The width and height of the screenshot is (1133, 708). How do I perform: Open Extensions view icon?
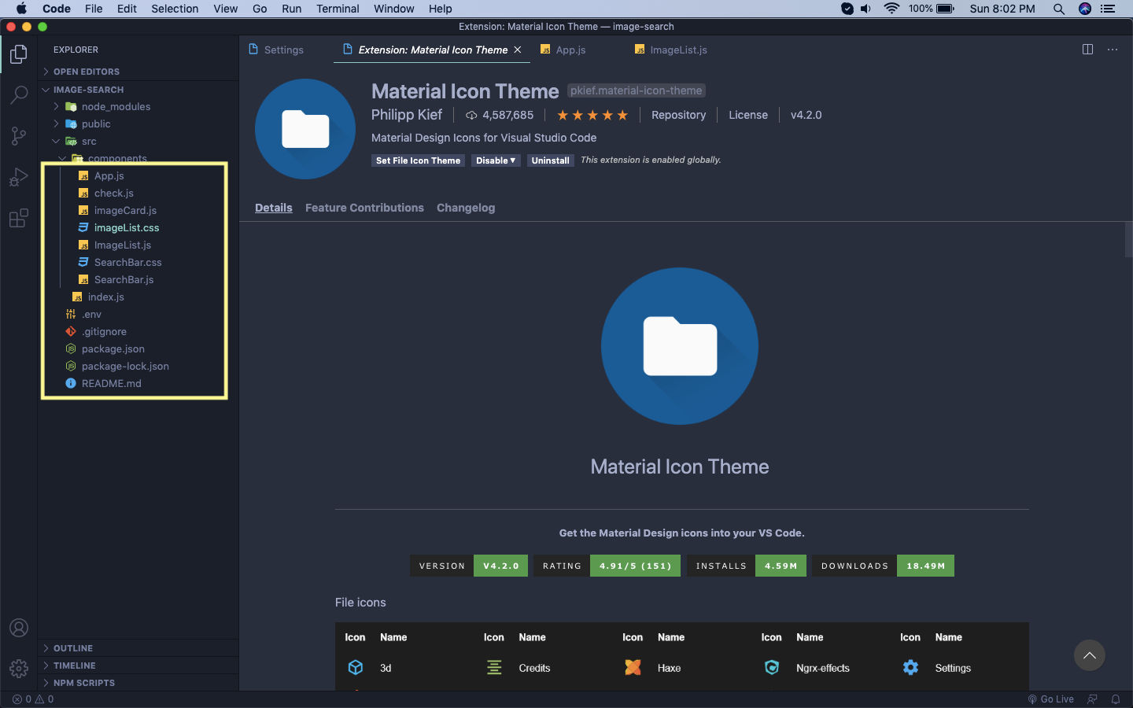19,218
